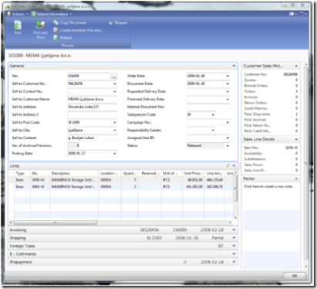Click the Orders count in Sales History
The width and height of the screenshot is (317, 289).
coord(296,91)
